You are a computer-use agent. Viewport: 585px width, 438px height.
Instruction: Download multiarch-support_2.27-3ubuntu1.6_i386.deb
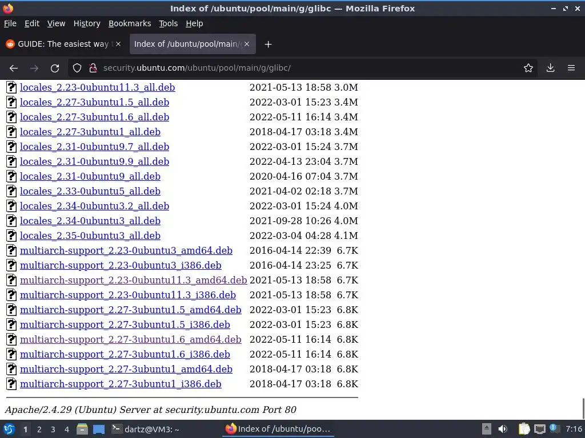[x=125, y=354]
